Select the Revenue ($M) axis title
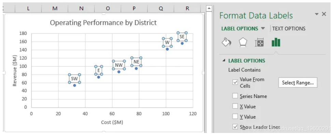334x135 pixels. pos(14,71)
